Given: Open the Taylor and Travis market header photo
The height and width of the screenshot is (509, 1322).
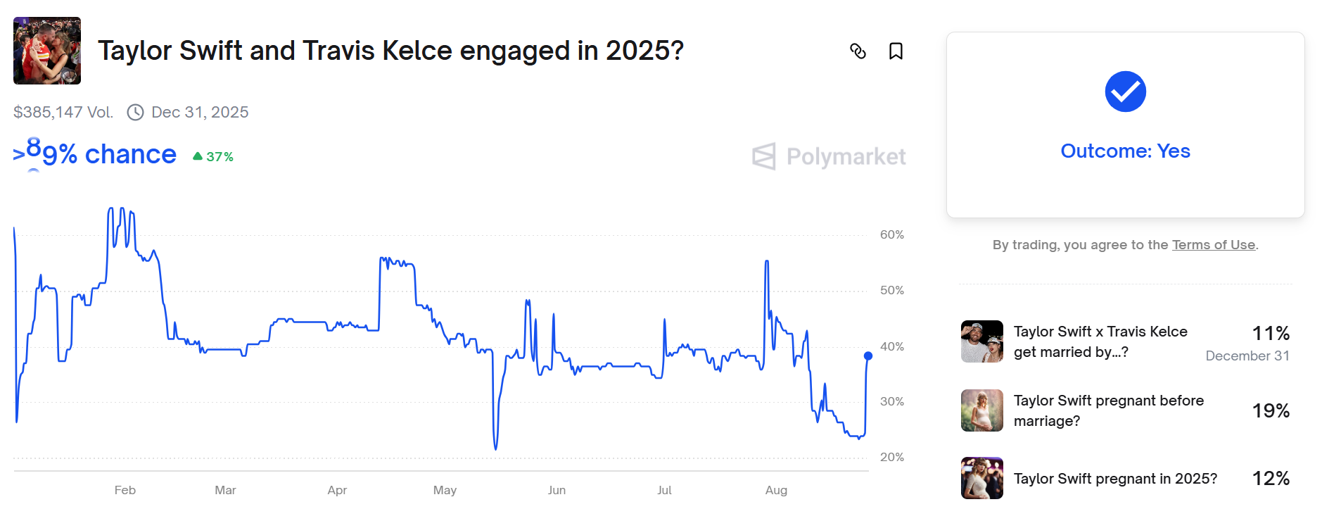Looking at the screenshot, I should point(47,51).
